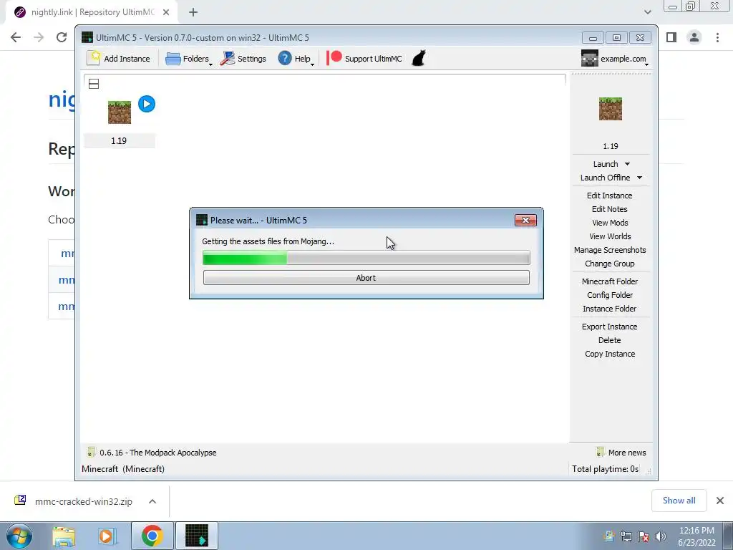Expand download item options chevron
The height and width of the screenshot is (550, 733).
152,501
